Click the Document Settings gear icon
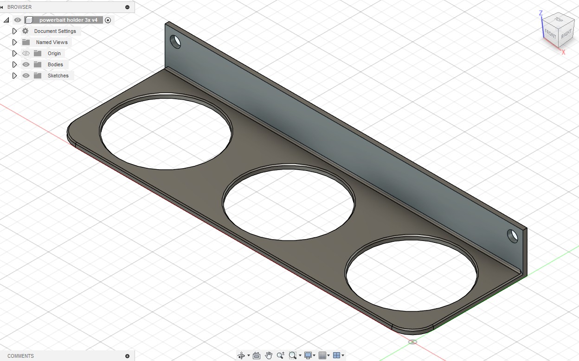The width and height of the screenshot is (579, 361). click(26, 31)
